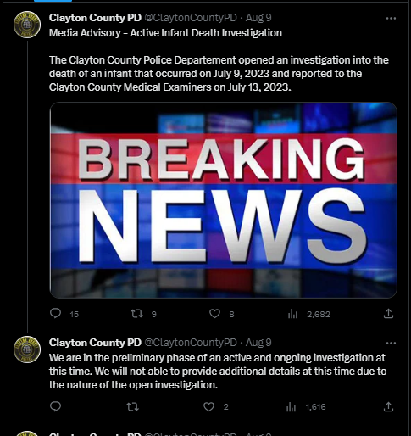Viewport: 411px width, 436px height.
Task: Open more options for second tweet
Action: 391,344
